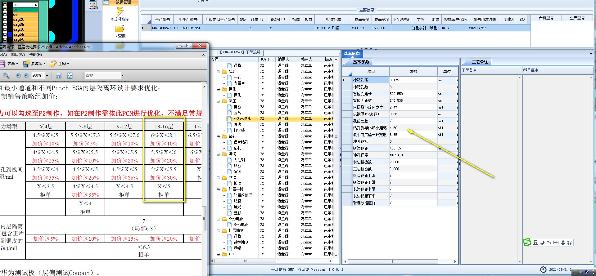The height and width of the screenshot is (276, 596).
Task: Click the 参数 column header
Action: pos(413,71)
